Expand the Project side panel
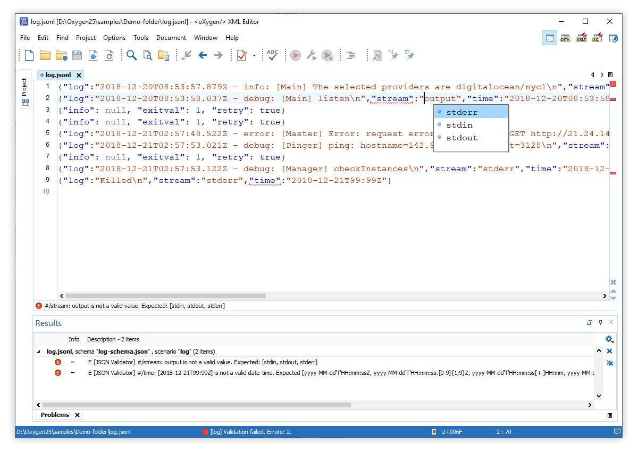The width and height of the screenshot is (638, 452). click(x=24, y=88)
